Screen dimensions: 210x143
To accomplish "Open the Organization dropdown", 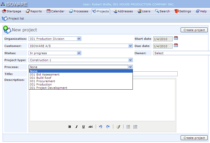I will coord(55,39).
